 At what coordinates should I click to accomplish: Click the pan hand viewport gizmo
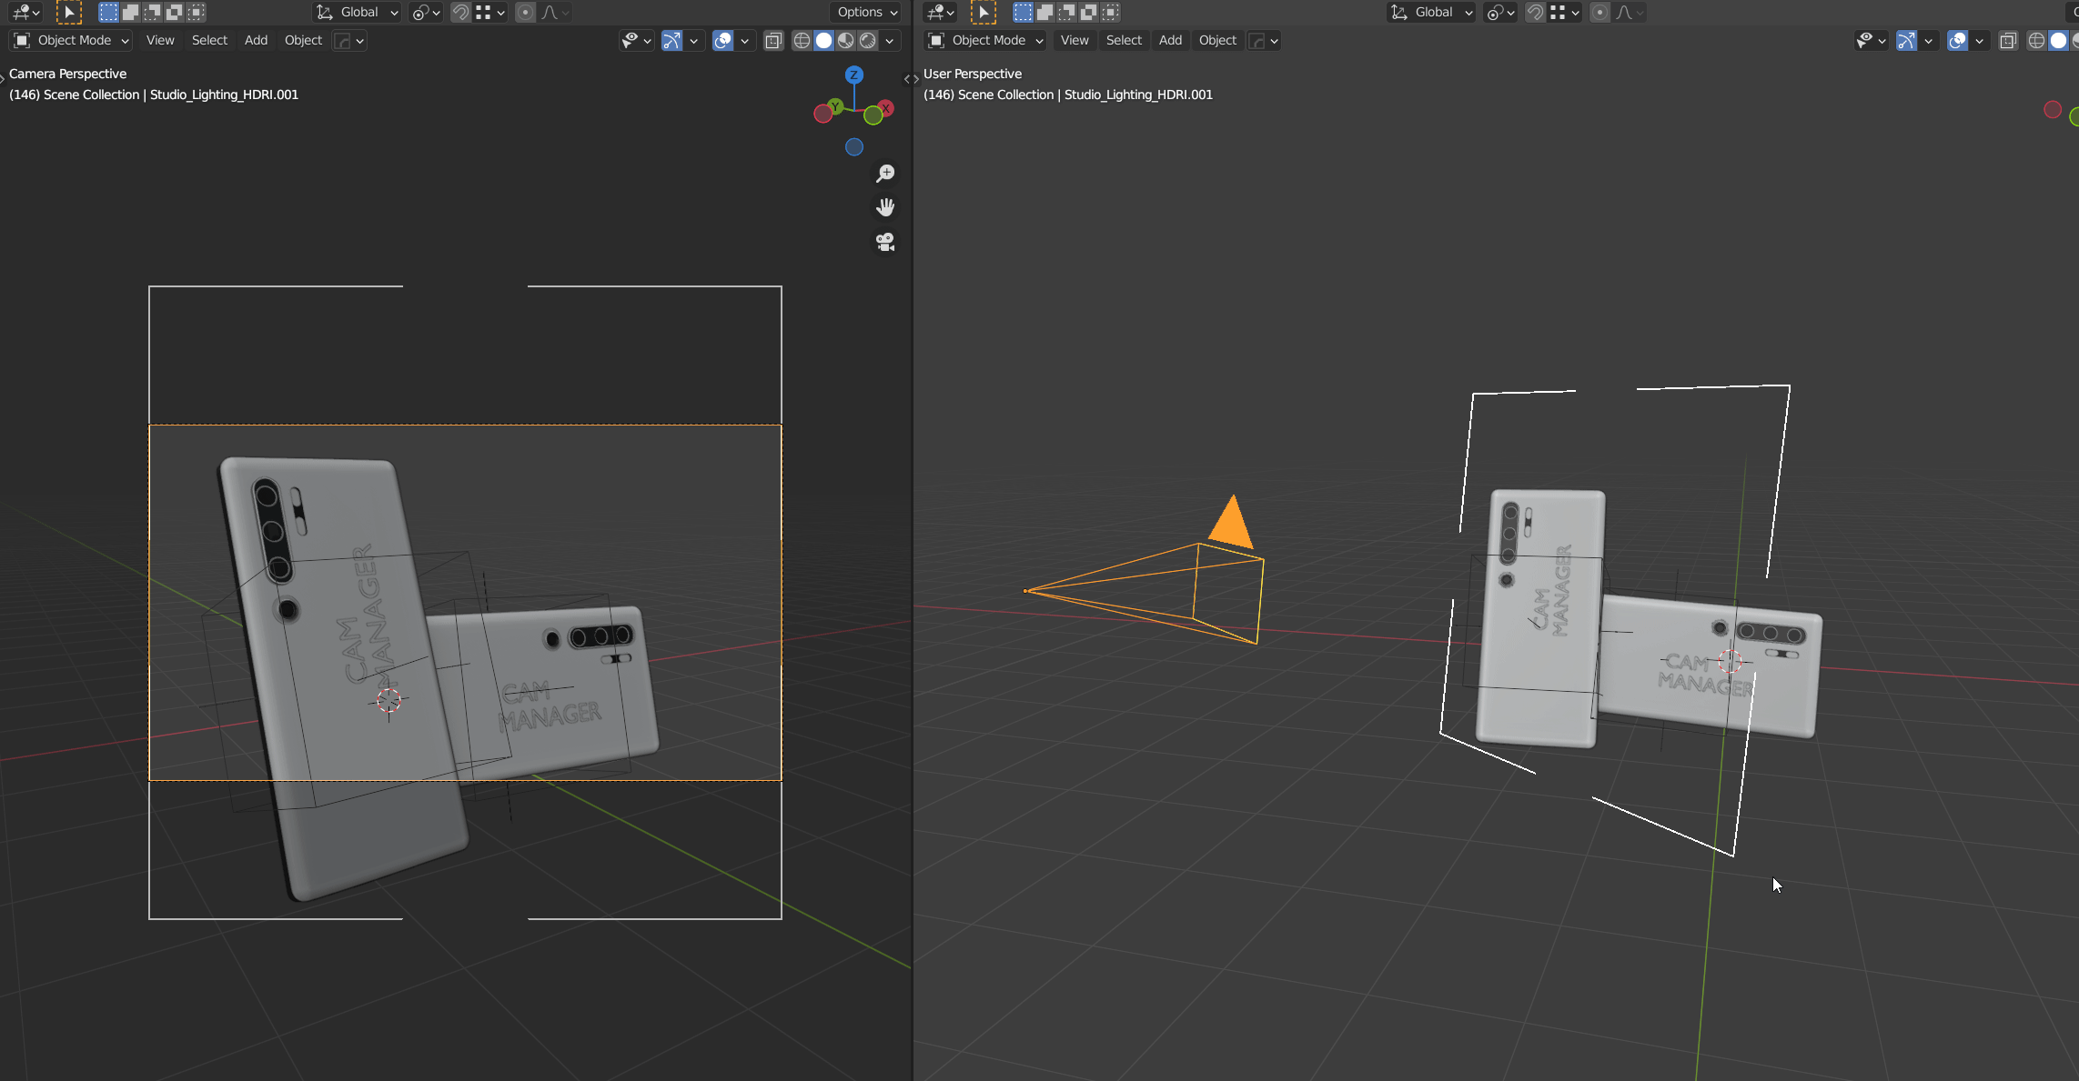885,207
